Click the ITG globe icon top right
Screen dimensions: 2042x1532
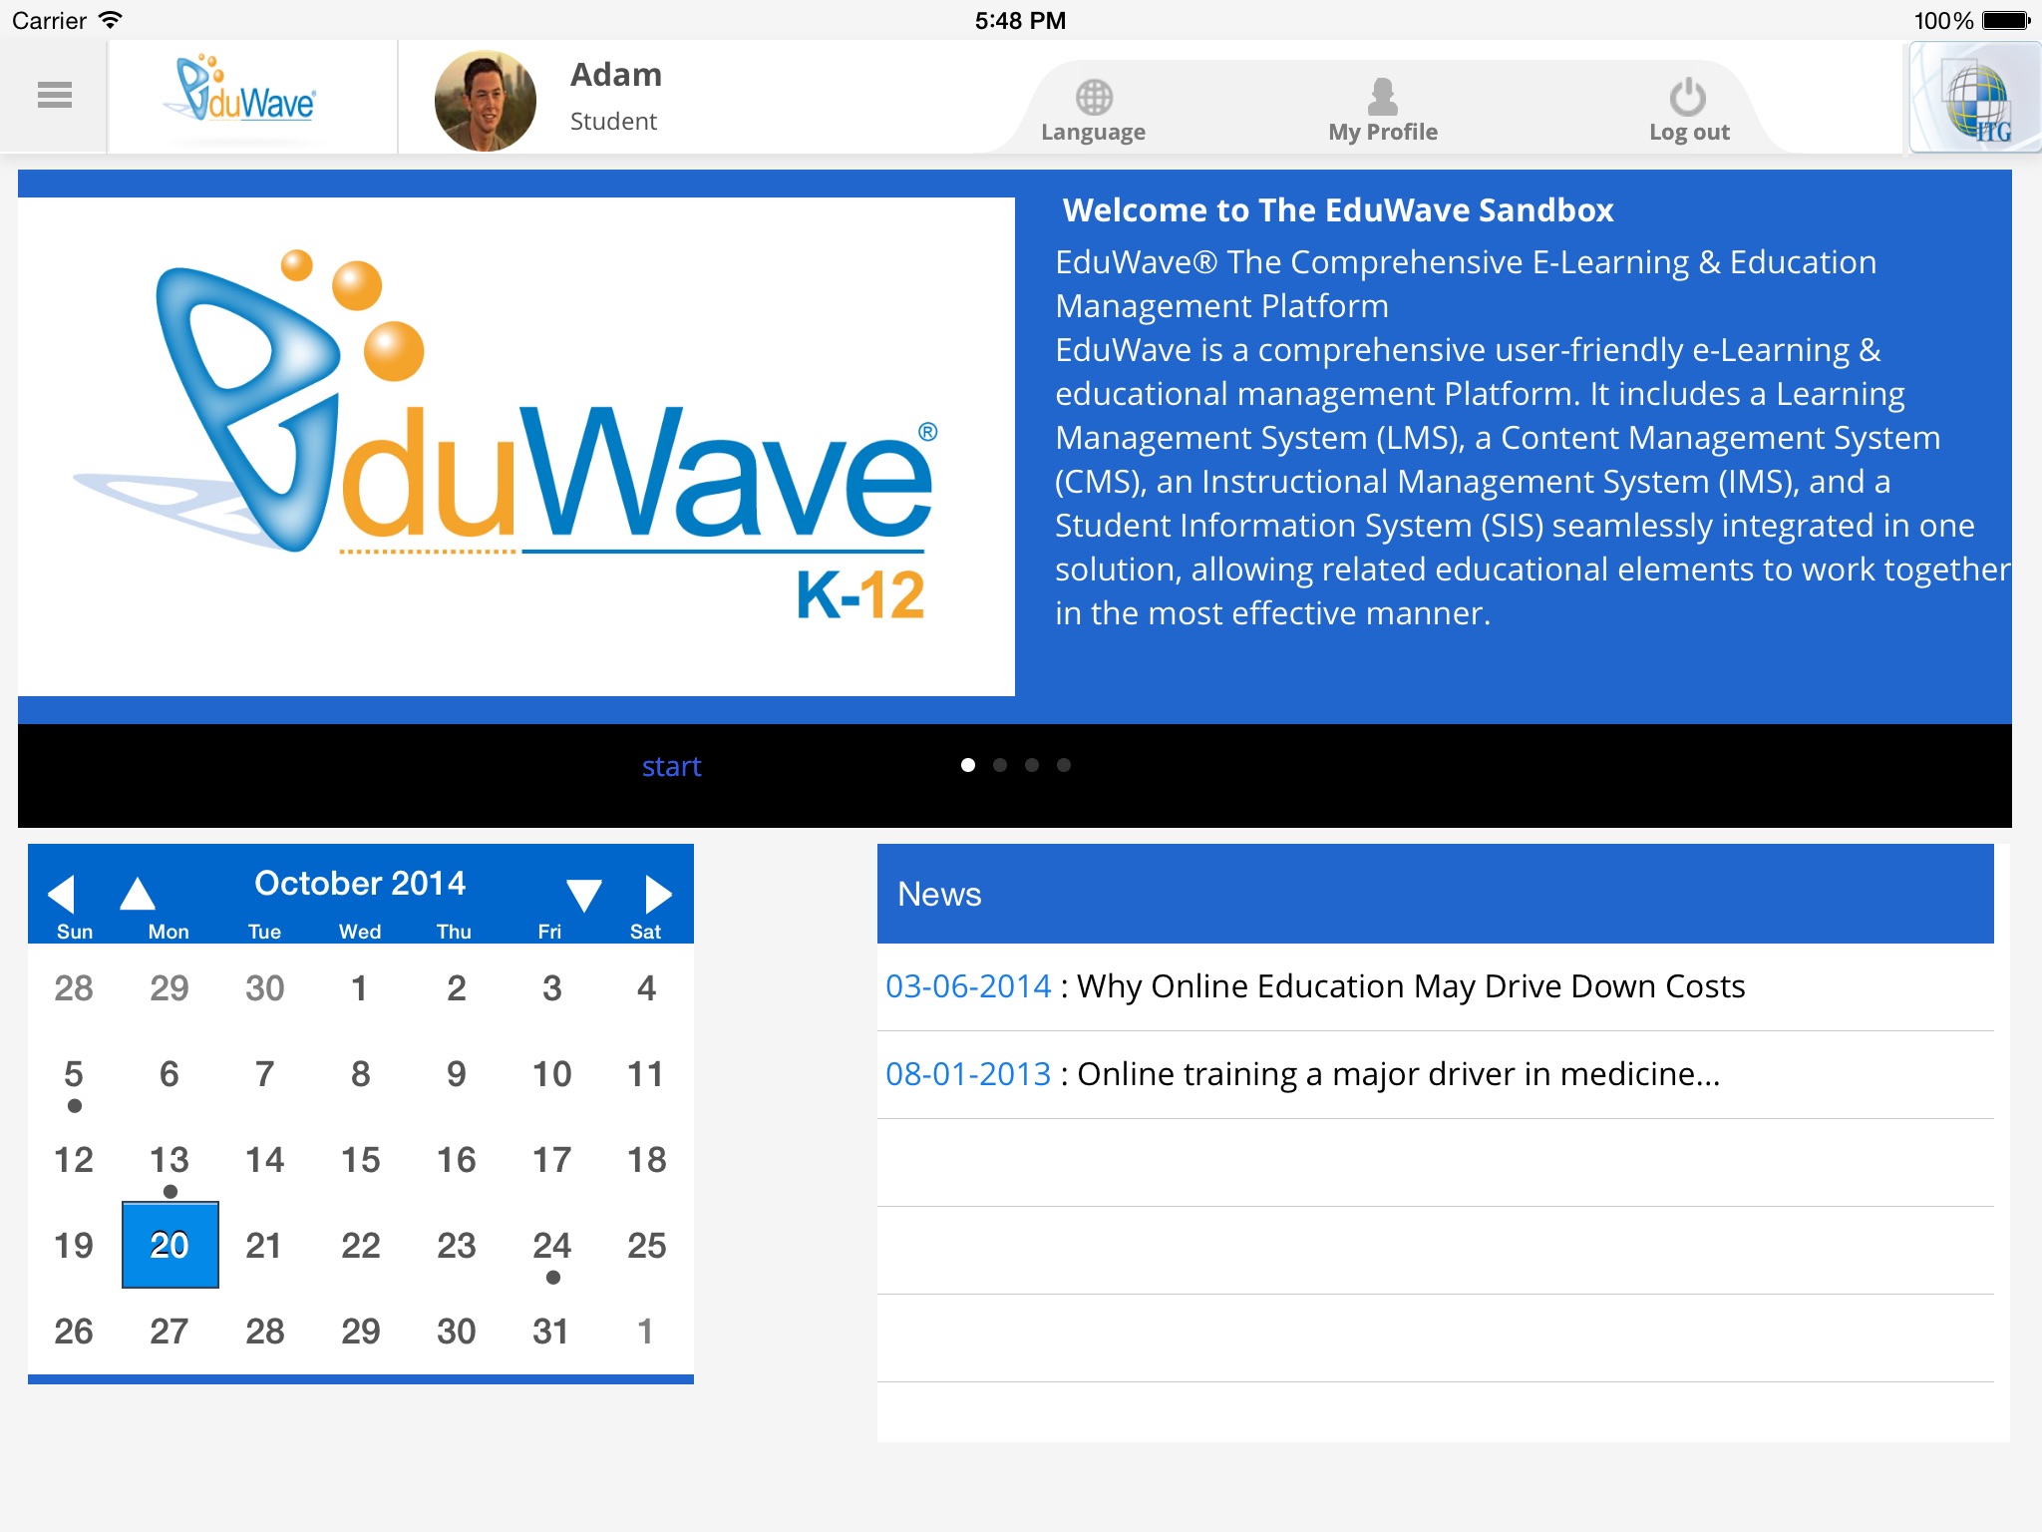coord(1969,100)
